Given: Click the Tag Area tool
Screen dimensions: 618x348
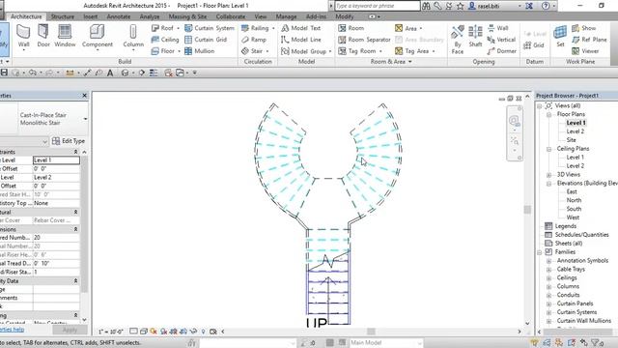Looking at the screenshot, I should pos(412,51).
